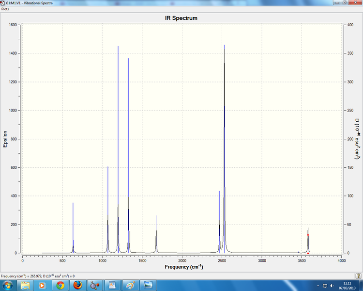Click the 'Epsilon' y-axis label

5,139
